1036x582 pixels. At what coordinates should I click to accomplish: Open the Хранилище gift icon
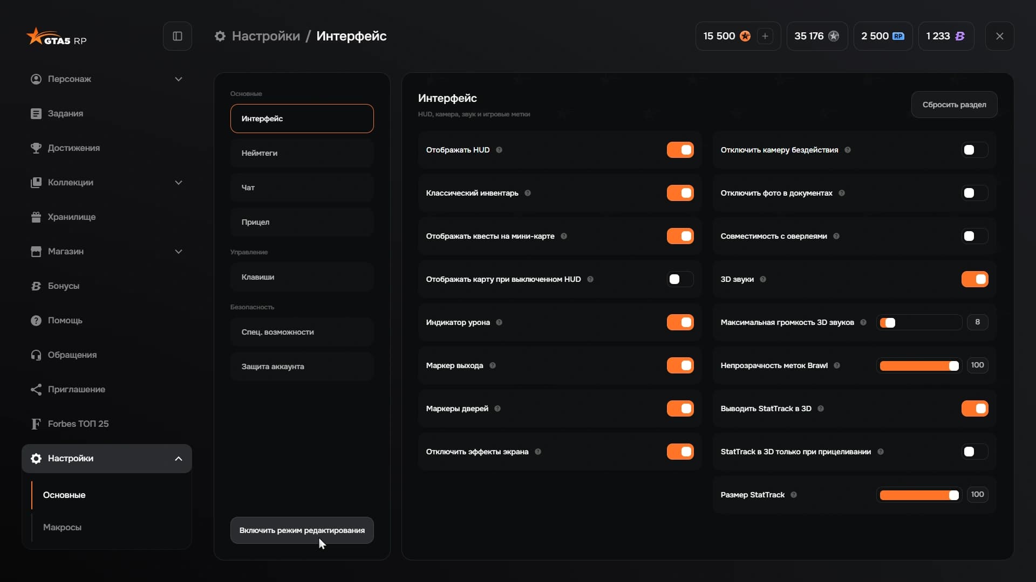pos(36,217)
